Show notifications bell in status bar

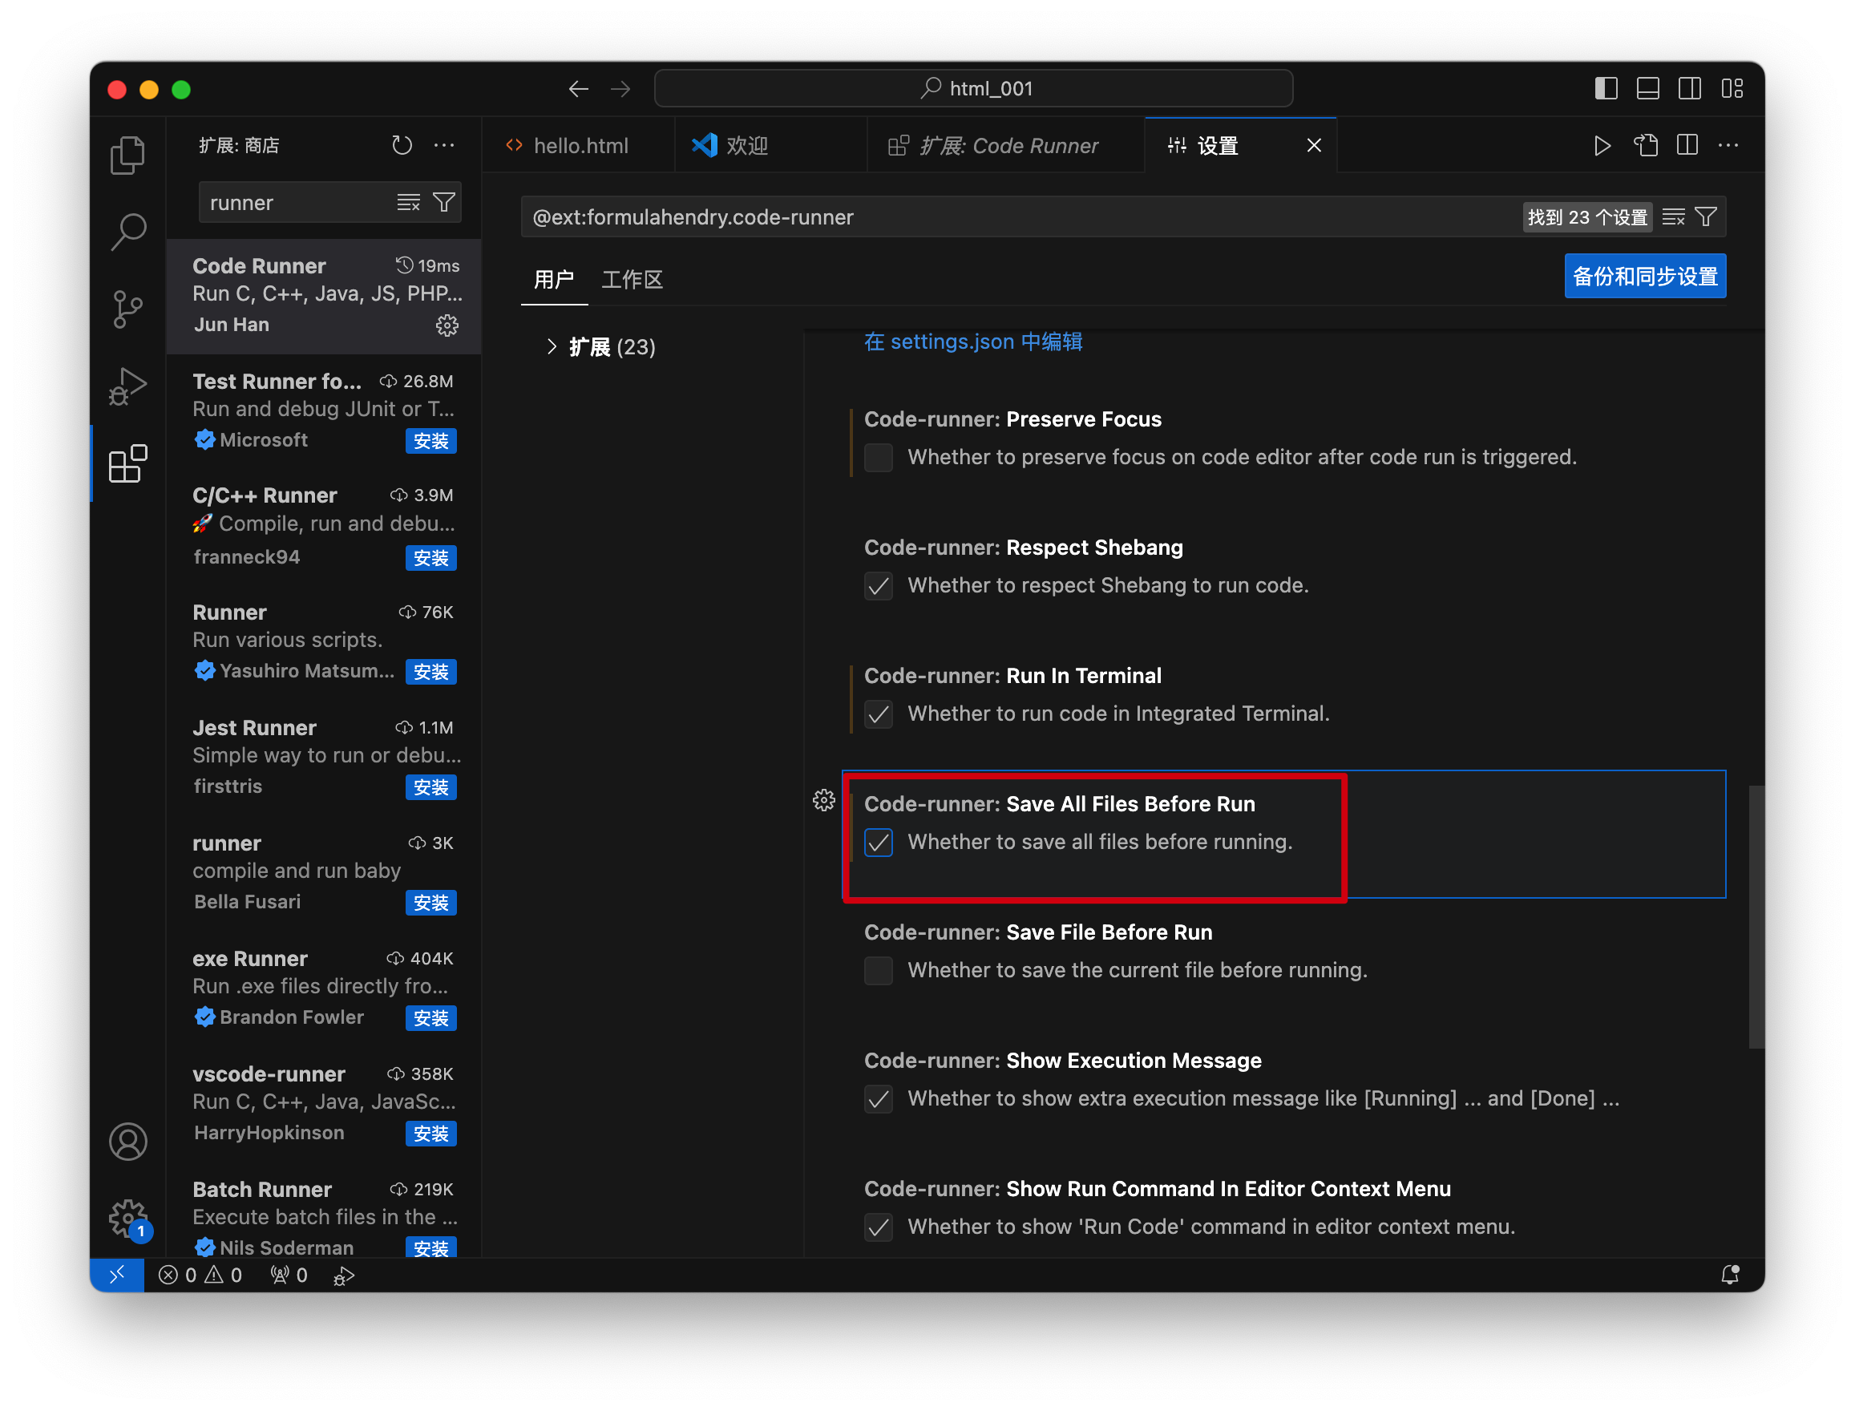coord(1730,1275)
